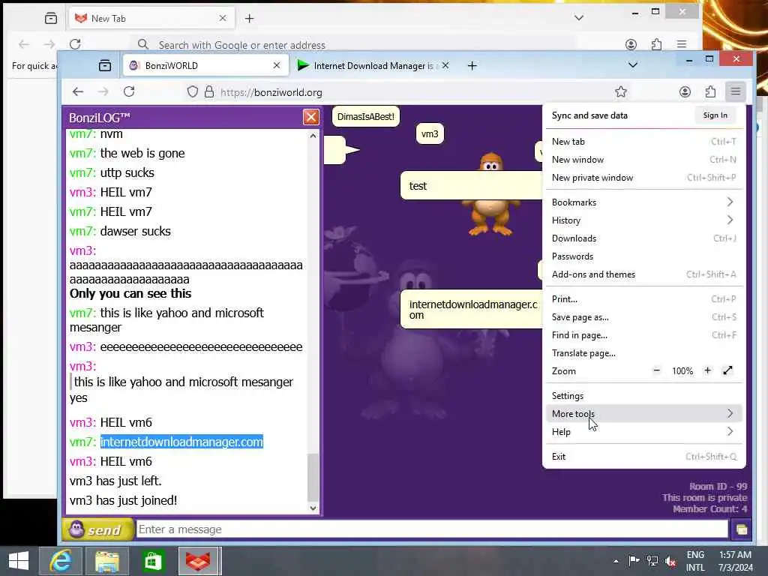Reload the BonziWORLD page
This screenshot has height=576, width=768.
129,91
